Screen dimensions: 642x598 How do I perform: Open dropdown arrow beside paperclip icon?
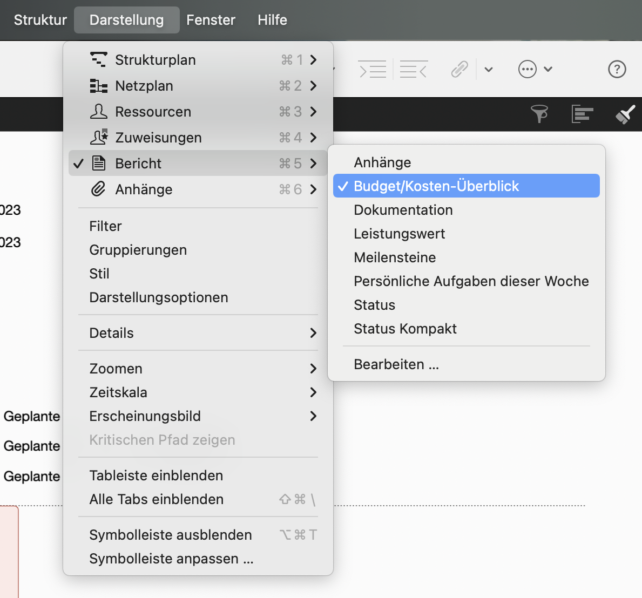pos(489,70)
